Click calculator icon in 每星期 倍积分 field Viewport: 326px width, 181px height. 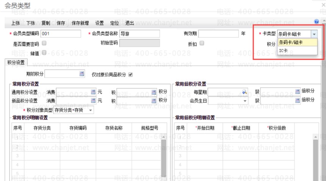297,92
